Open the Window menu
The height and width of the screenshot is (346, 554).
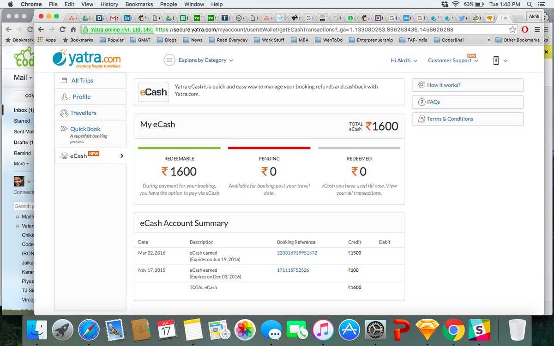point(194,4)
